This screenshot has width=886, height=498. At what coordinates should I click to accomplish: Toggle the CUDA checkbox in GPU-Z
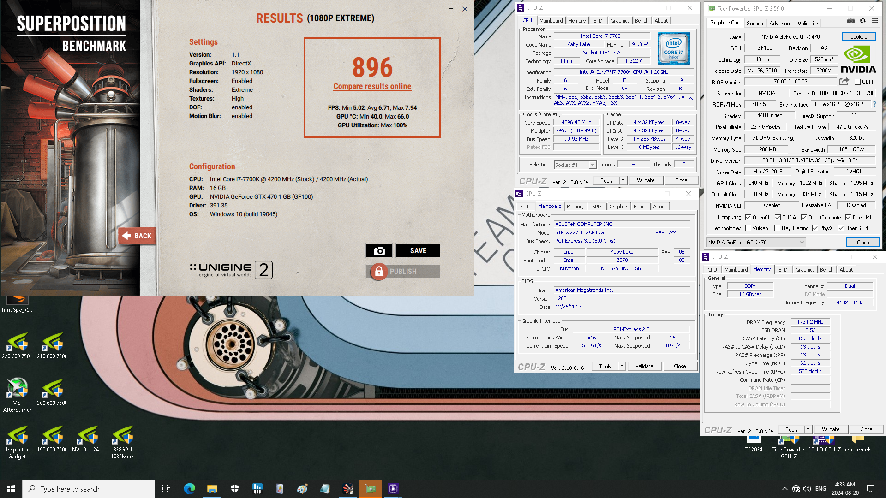[x=778, y=217]
